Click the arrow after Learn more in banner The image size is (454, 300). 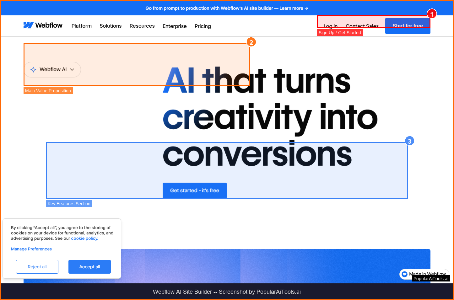click(306, 8)
